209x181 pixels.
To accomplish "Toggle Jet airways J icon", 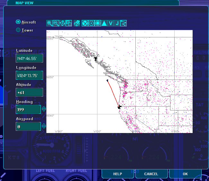I will 117,23.
